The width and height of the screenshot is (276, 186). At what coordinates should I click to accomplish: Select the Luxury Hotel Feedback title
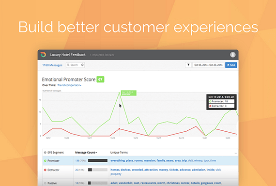click(68, 55)
